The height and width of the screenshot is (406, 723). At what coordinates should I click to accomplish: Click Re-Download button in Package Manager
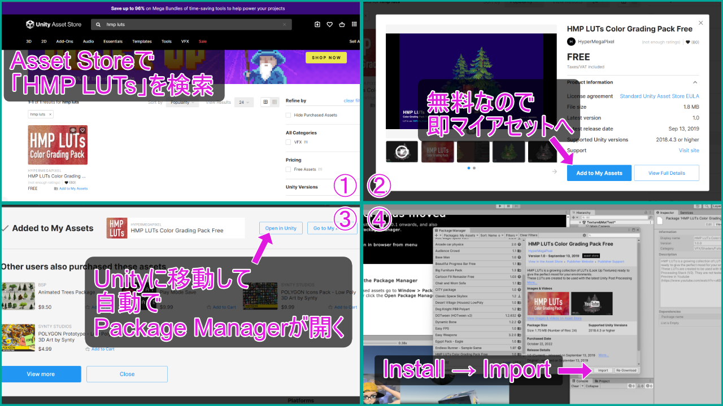pyautogui.click(x=625, y=370)
